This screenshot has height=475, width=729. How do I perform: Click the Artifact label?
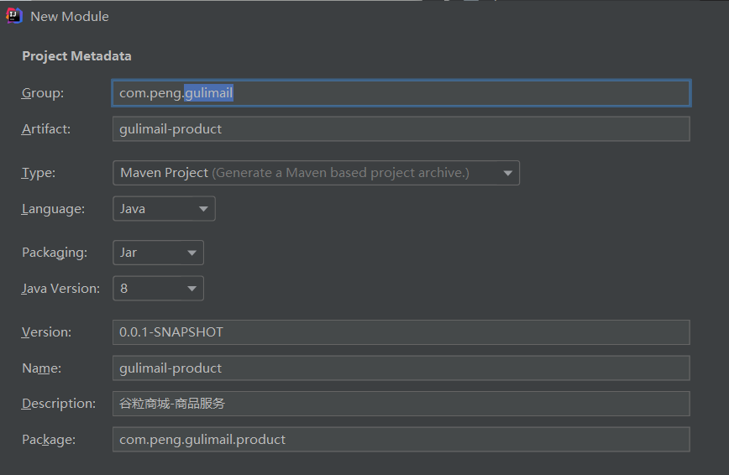[x=46, y=128]
